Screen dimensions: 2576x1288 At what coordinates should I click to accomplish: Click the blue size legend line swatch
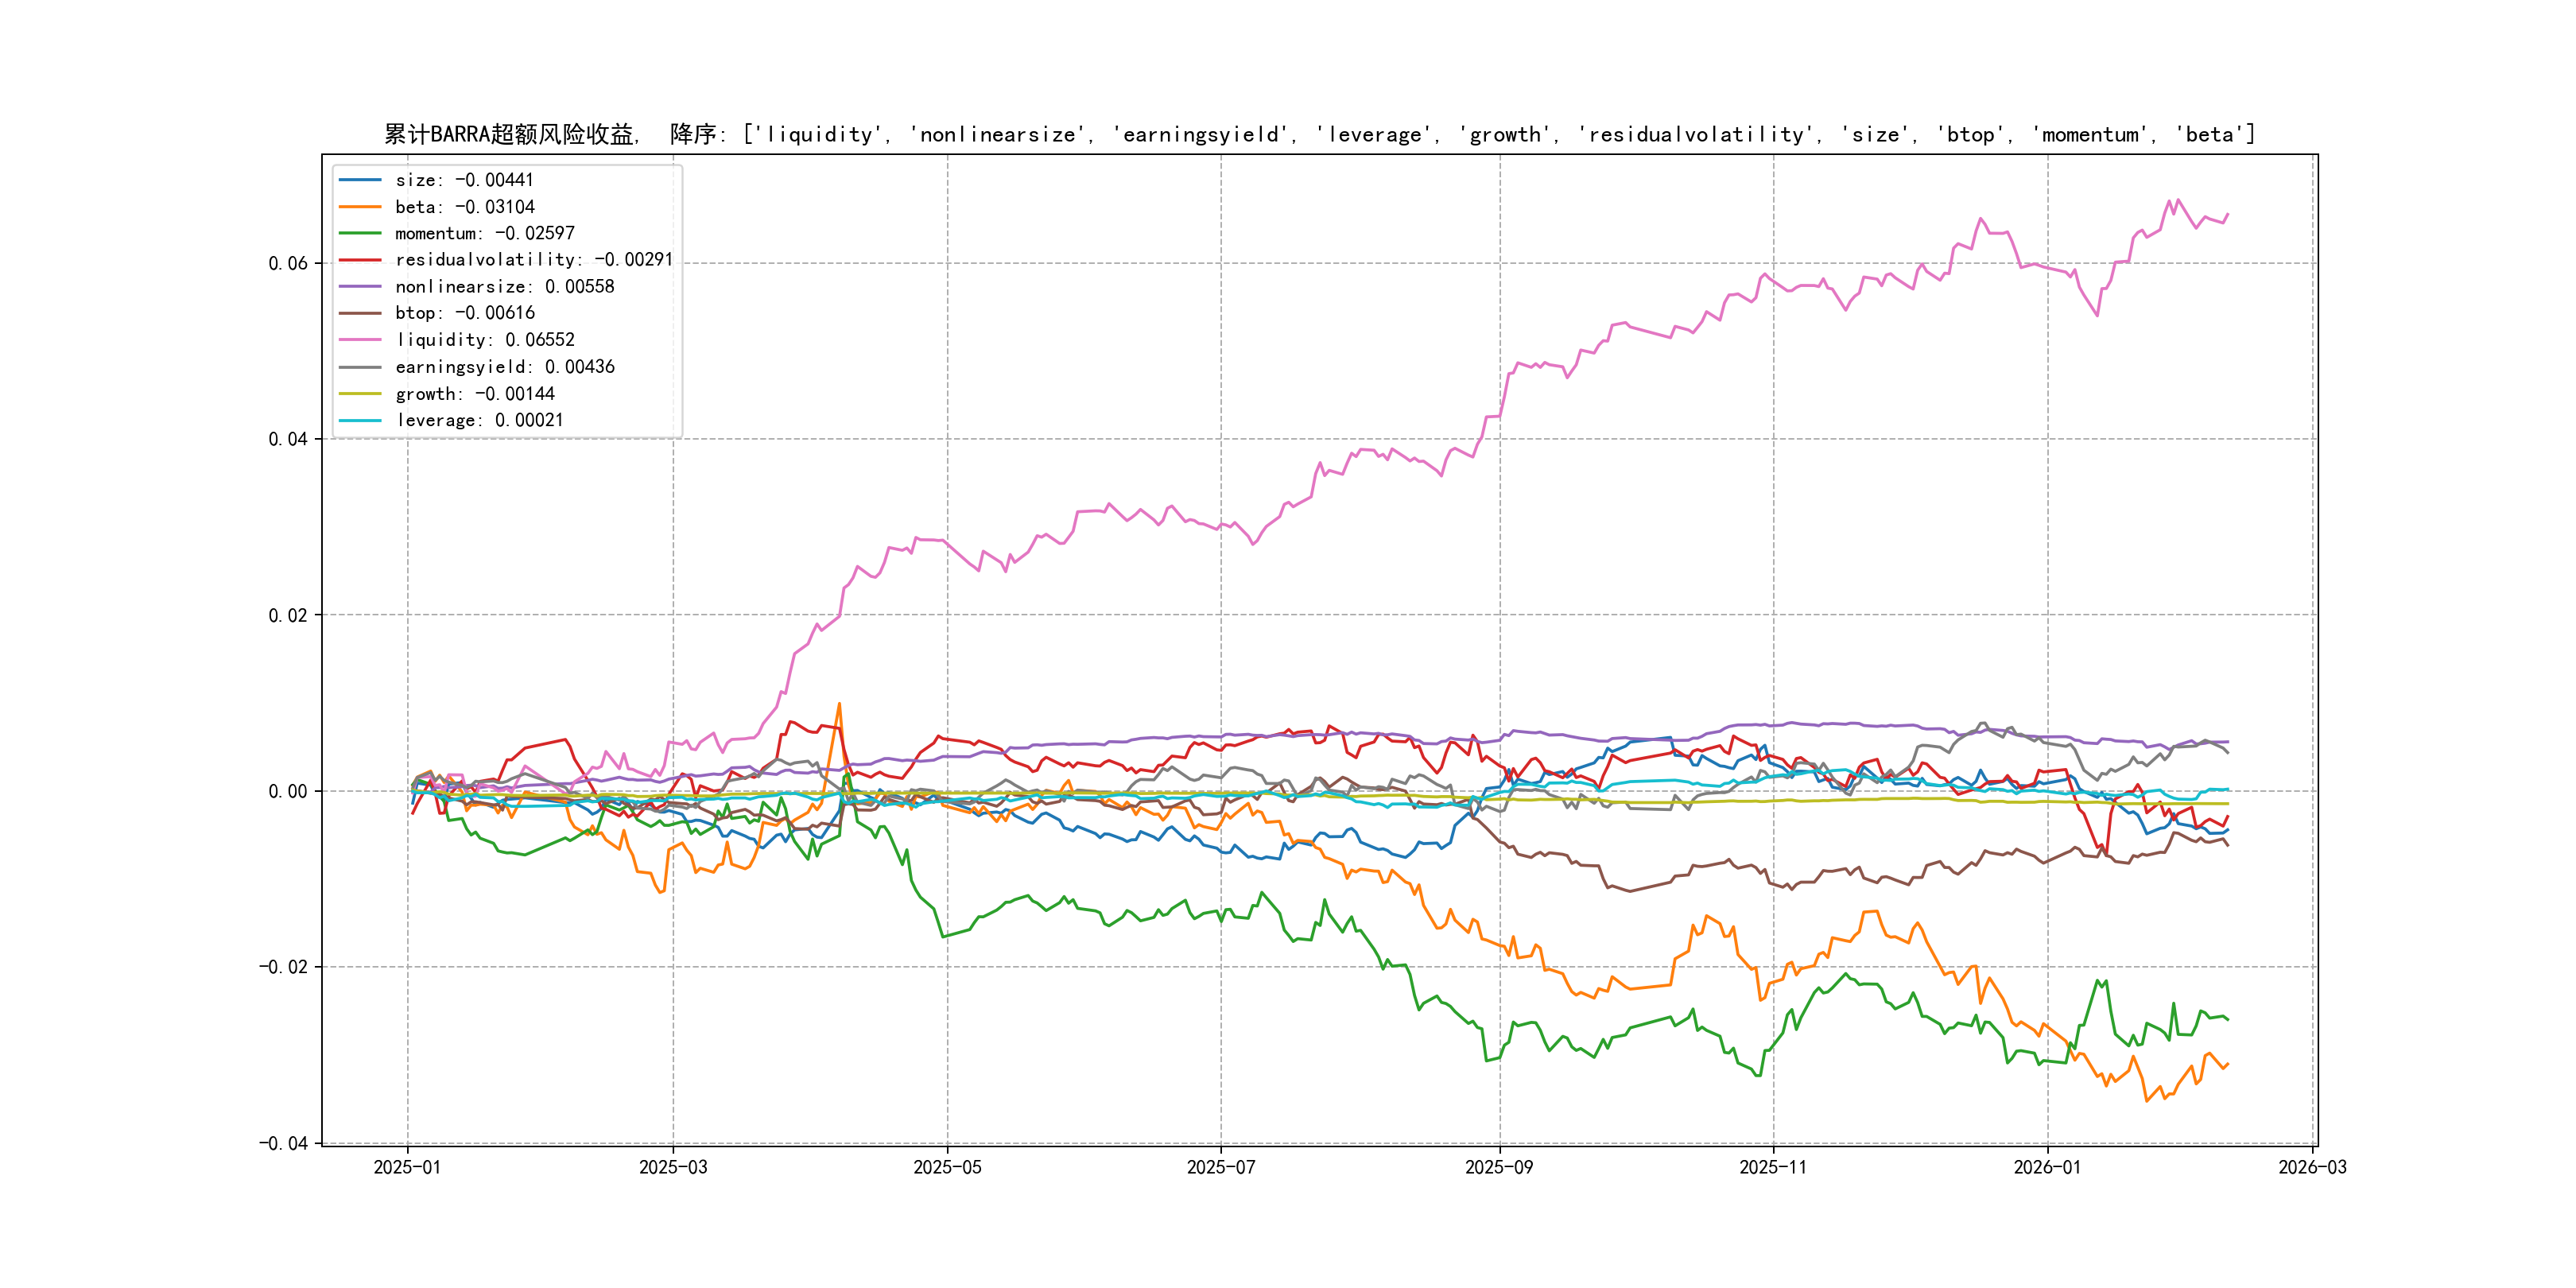coord(360,180)
